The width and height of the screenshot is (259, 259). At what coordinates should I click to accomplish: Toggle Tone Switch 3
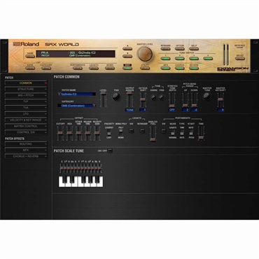[194, 58]
